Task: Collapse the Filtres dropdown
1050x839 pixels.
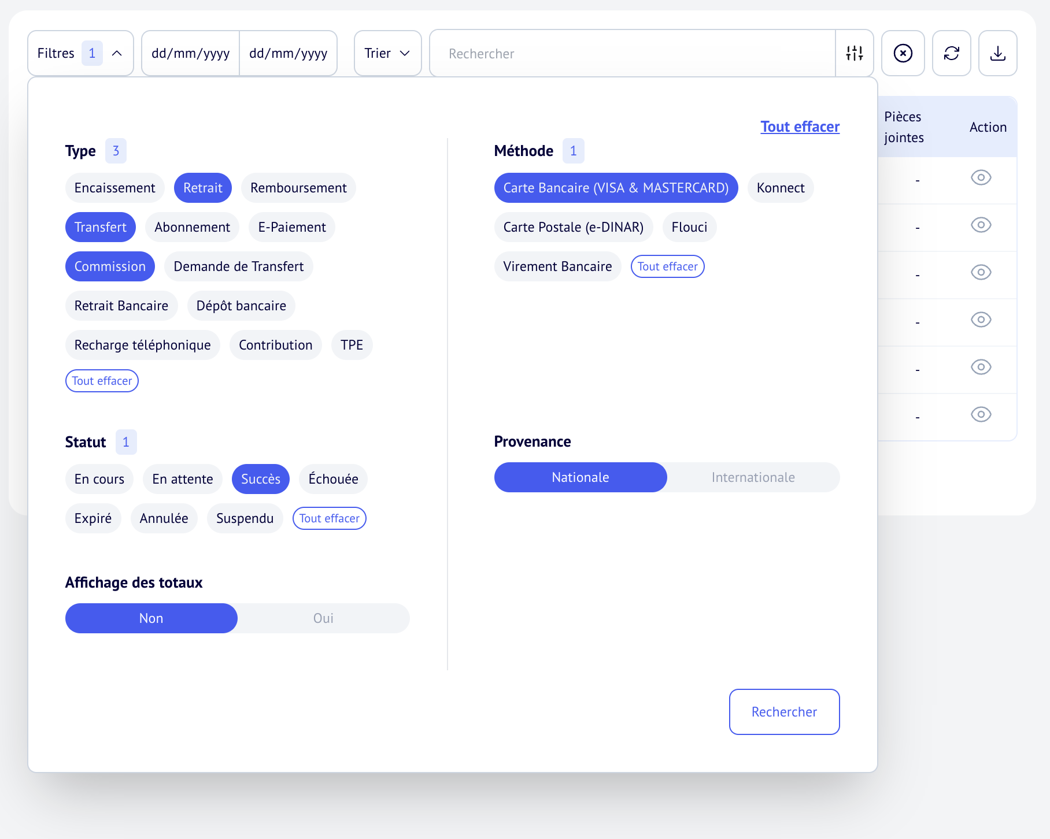Action: pyautogui.click(x=80, y=53)
